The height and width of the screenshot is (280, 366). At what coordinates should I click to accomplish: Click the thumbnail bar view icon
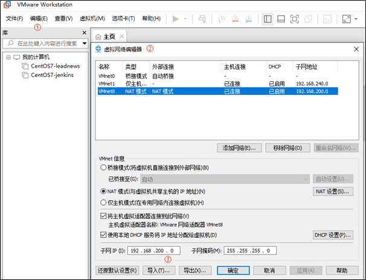click(281, 19)
